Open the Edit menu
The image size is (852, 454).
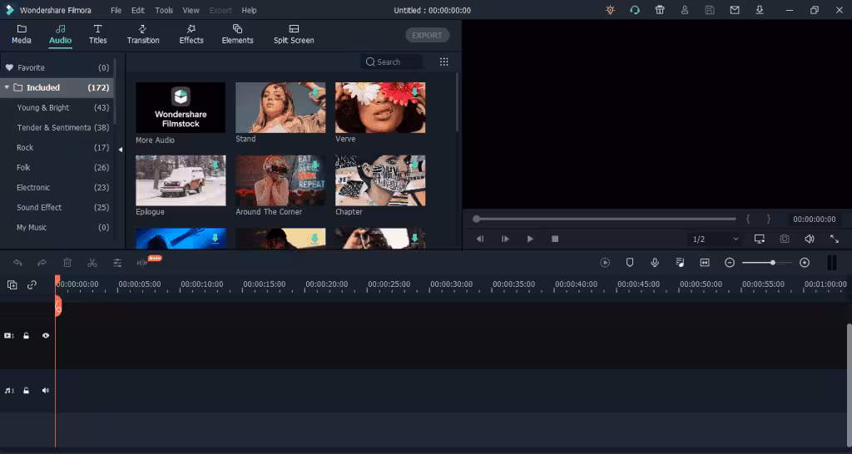tap(138, 10)
